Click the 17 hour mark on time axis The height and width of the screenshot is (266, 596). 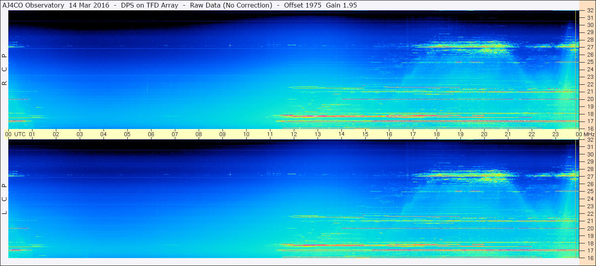click(x=413, y=134)
